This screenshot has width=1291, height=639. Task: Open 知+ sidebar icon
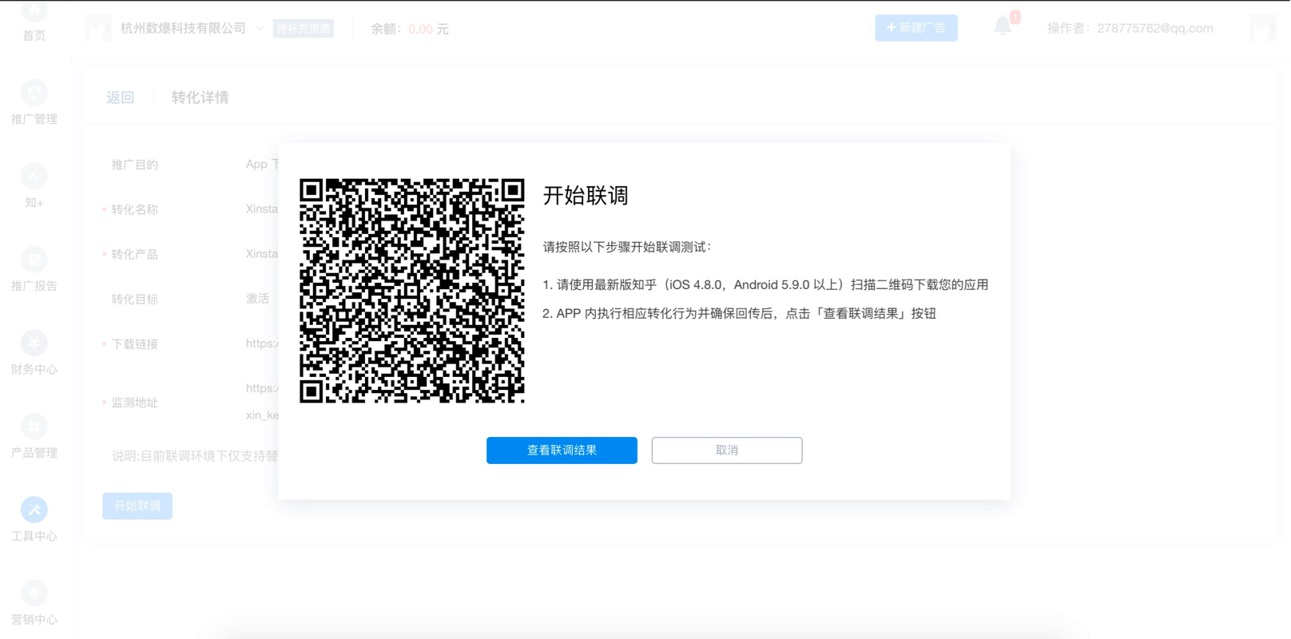pos(34,177)
